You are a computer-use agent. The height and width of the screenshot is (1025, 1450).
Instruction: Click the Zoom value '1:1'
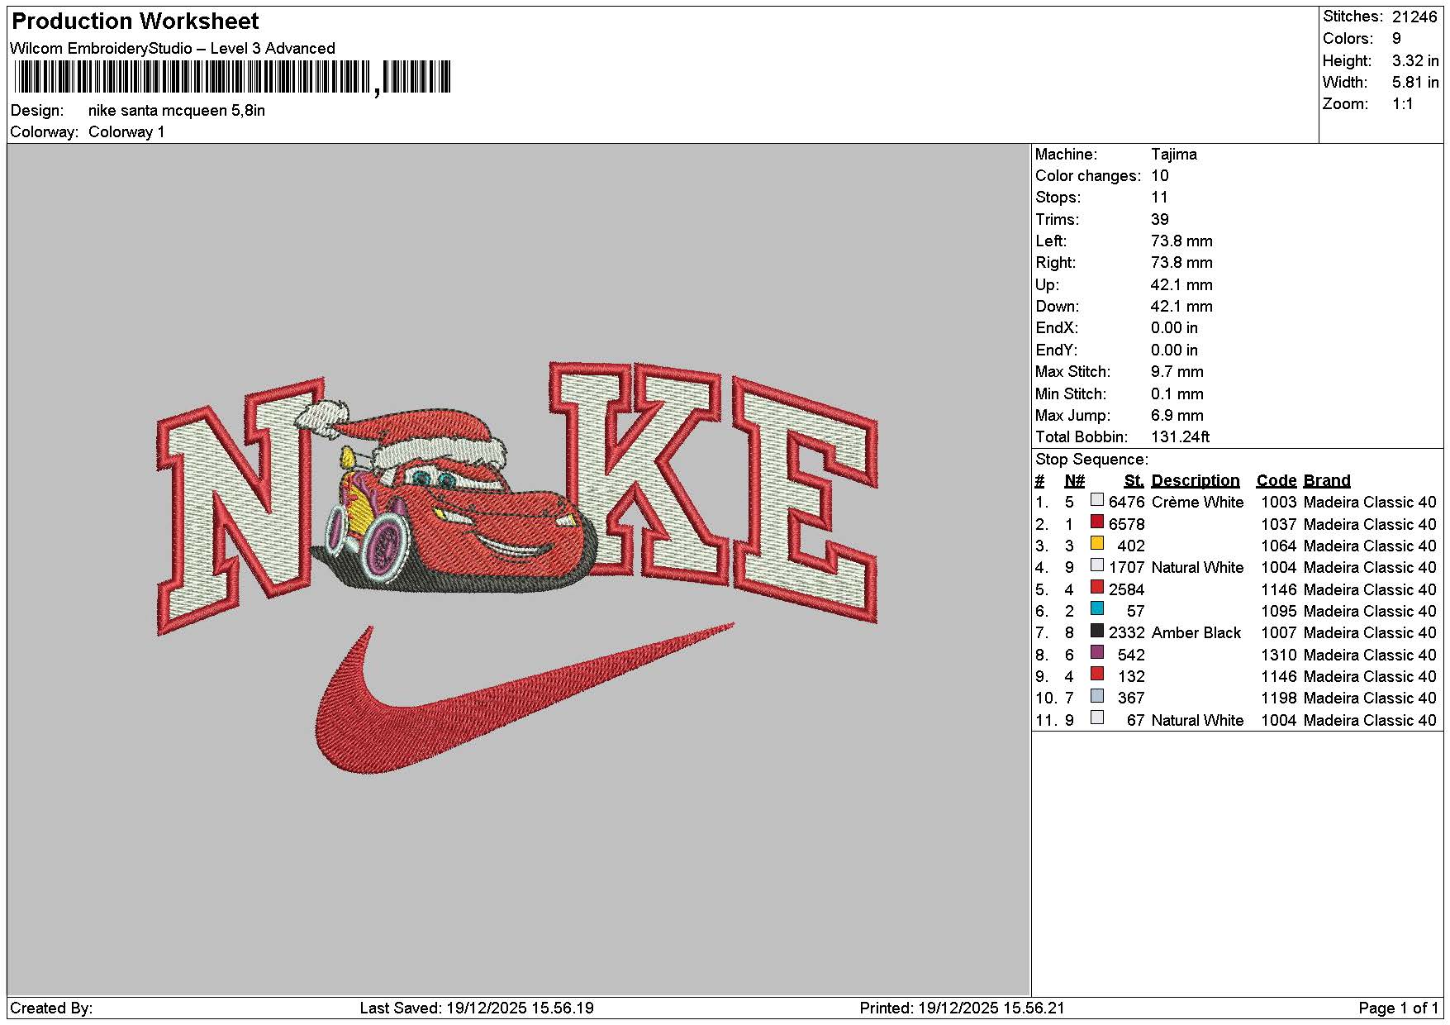1403,104
